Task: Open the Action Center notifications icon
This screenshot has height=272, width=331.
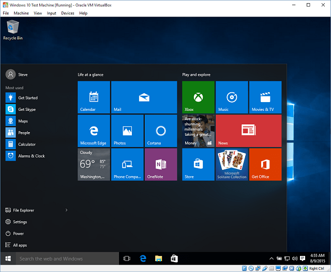Action: pos(303,259)
